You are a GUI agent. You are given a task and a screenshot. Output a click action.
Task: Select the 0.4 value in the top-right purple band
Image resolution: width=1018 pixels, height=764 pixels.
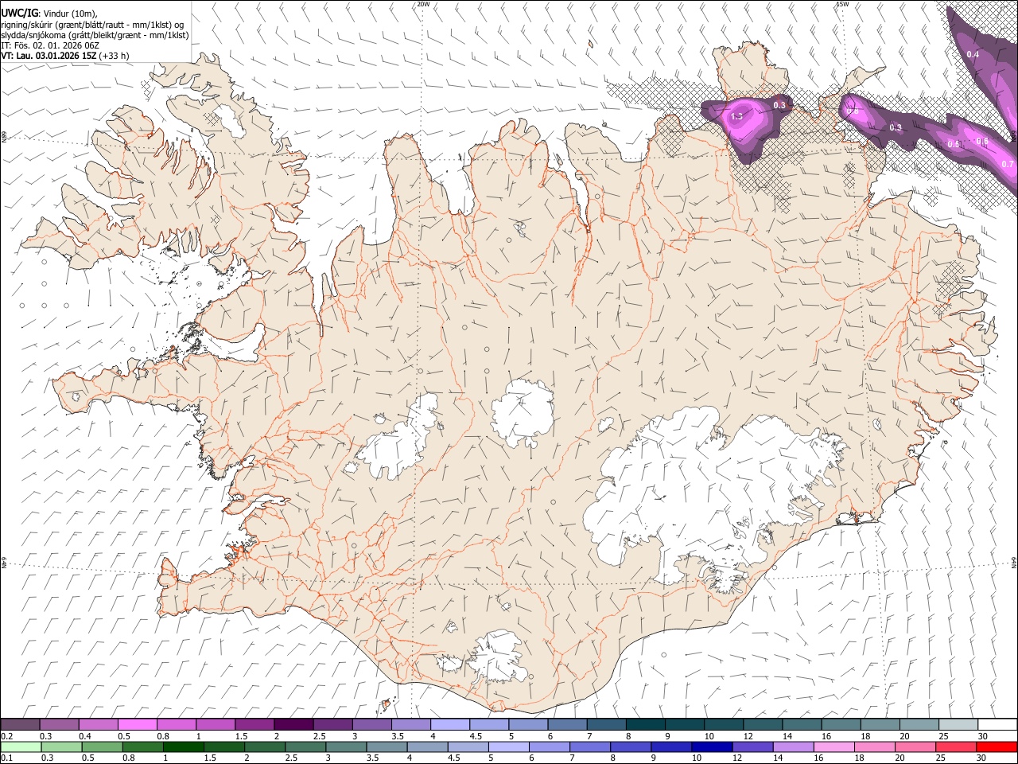(973, 53)
